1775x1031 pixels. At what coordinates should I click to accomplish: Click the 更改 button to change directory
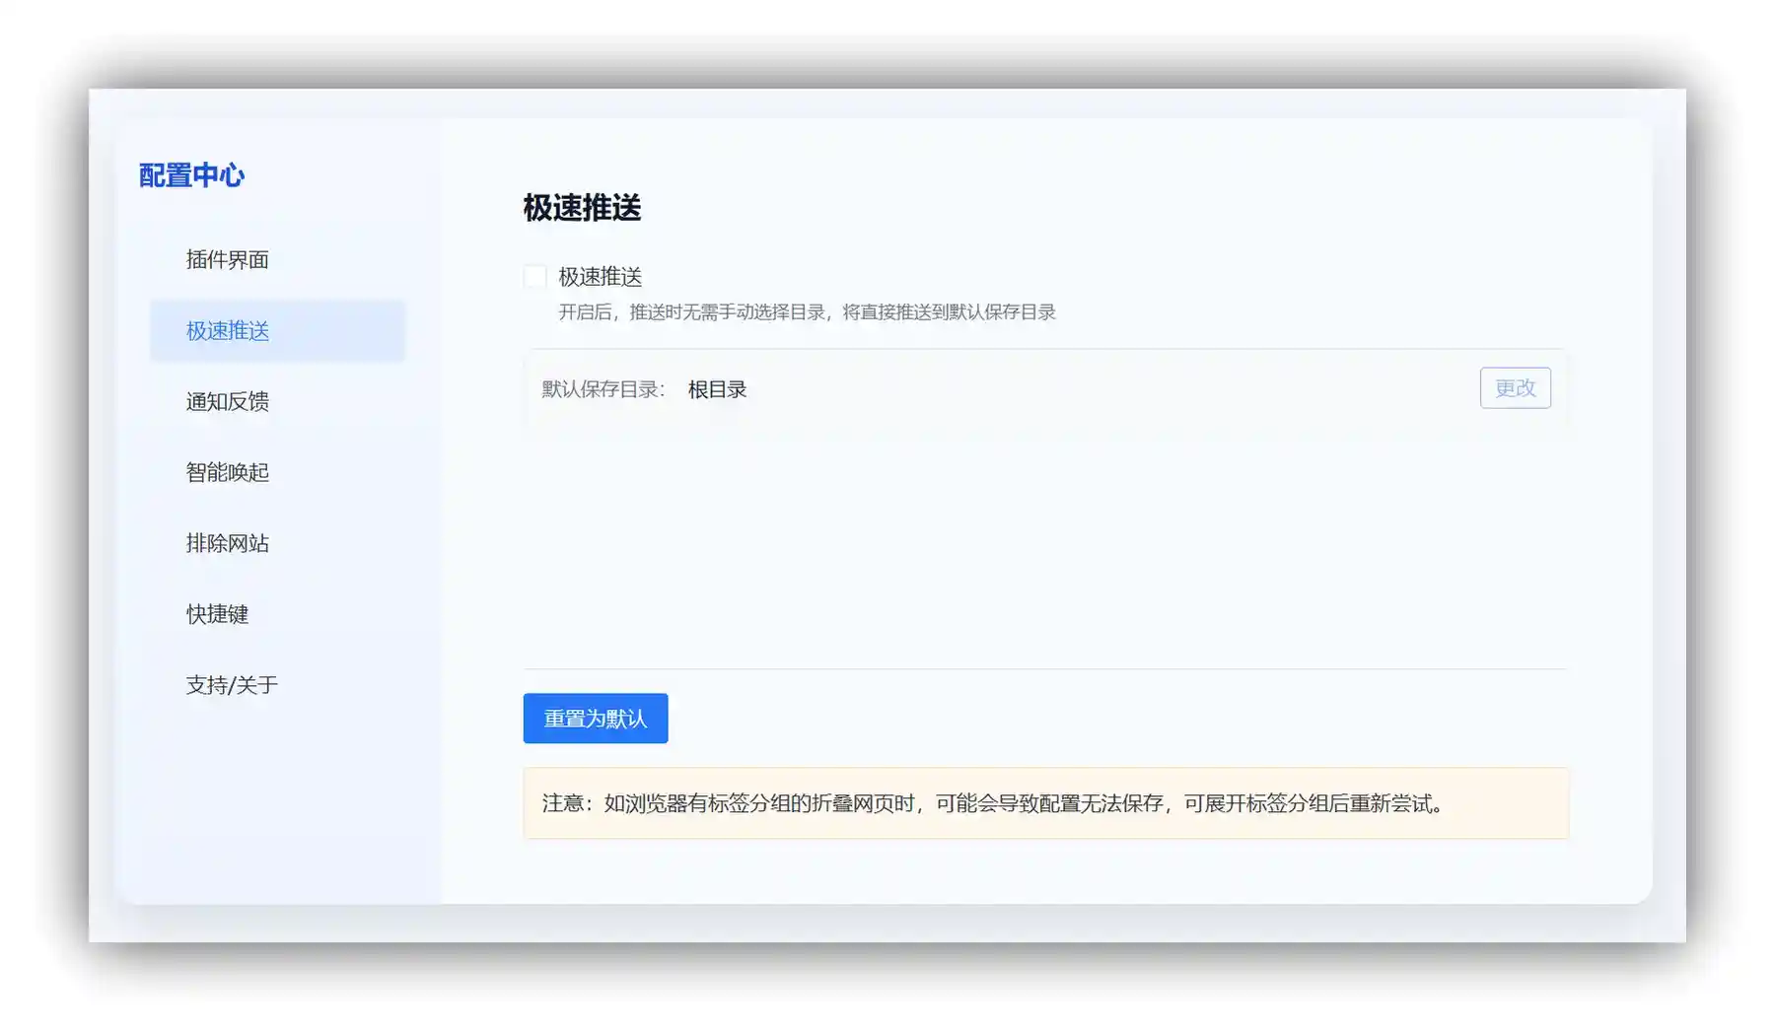pos(1516,387)
